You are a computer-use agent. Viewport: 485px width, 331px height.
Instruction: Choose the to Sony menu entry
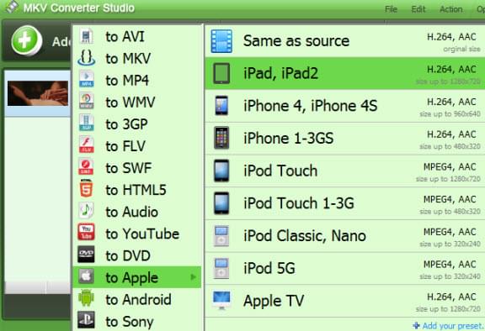pos(137,321)
